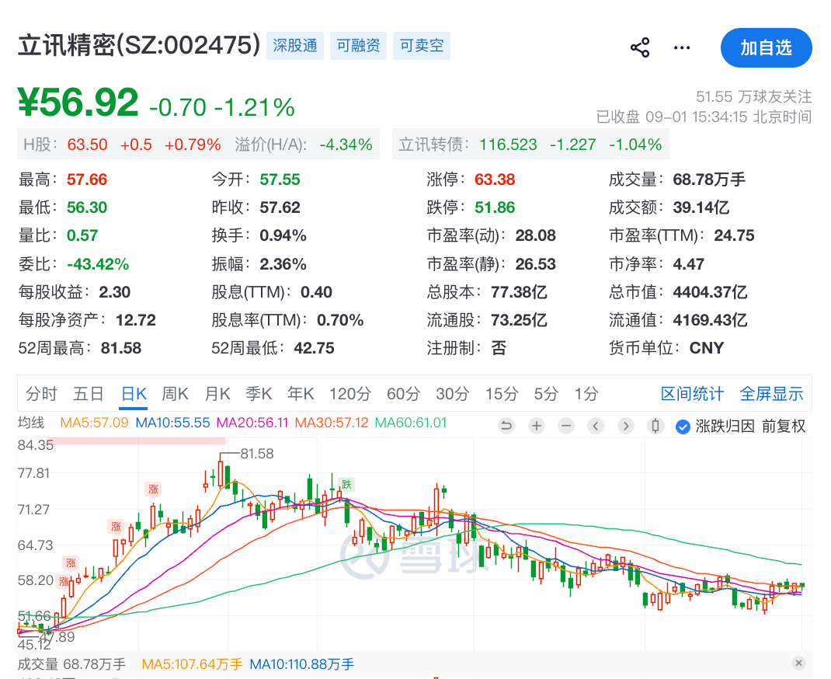Click the 加自选 button

tap(766, 47)
